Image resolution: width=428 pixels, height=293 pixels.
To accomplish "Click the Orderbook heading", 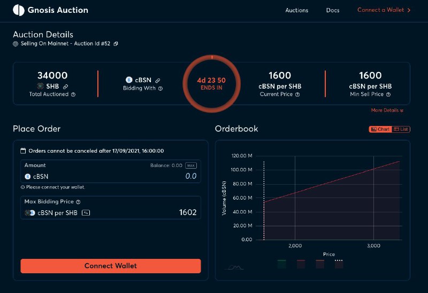I will [x=236, y=129].
